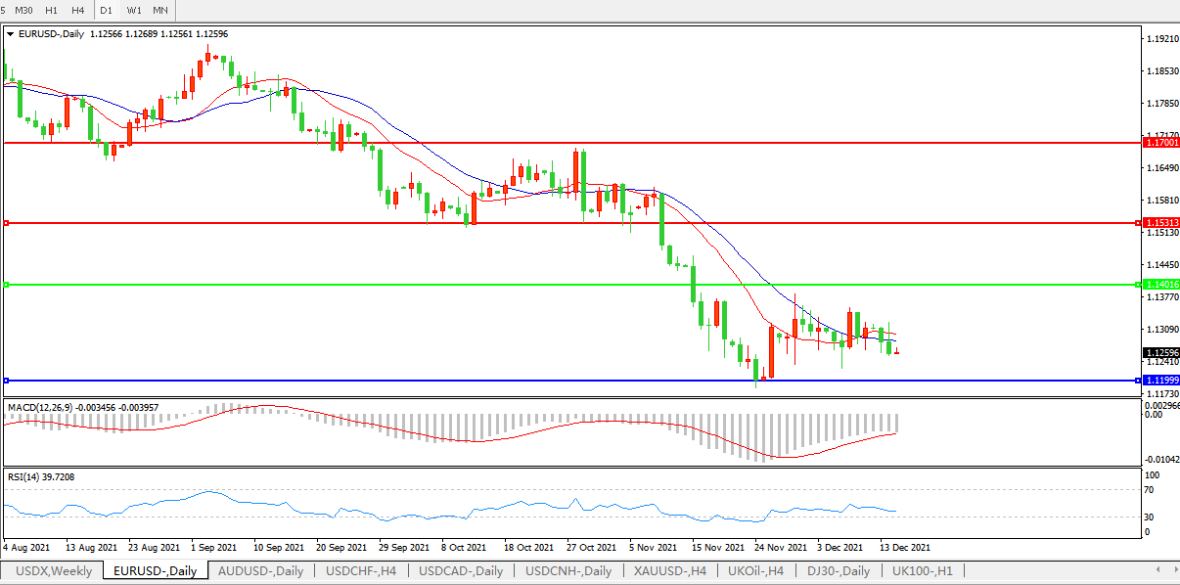Click the RSI(14) indicator label
Screen dimensions: 1180x585
25,477
